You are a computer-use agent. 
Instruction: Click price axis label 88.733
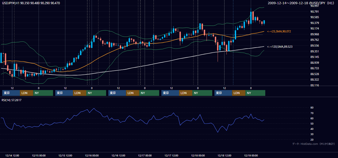314,68
